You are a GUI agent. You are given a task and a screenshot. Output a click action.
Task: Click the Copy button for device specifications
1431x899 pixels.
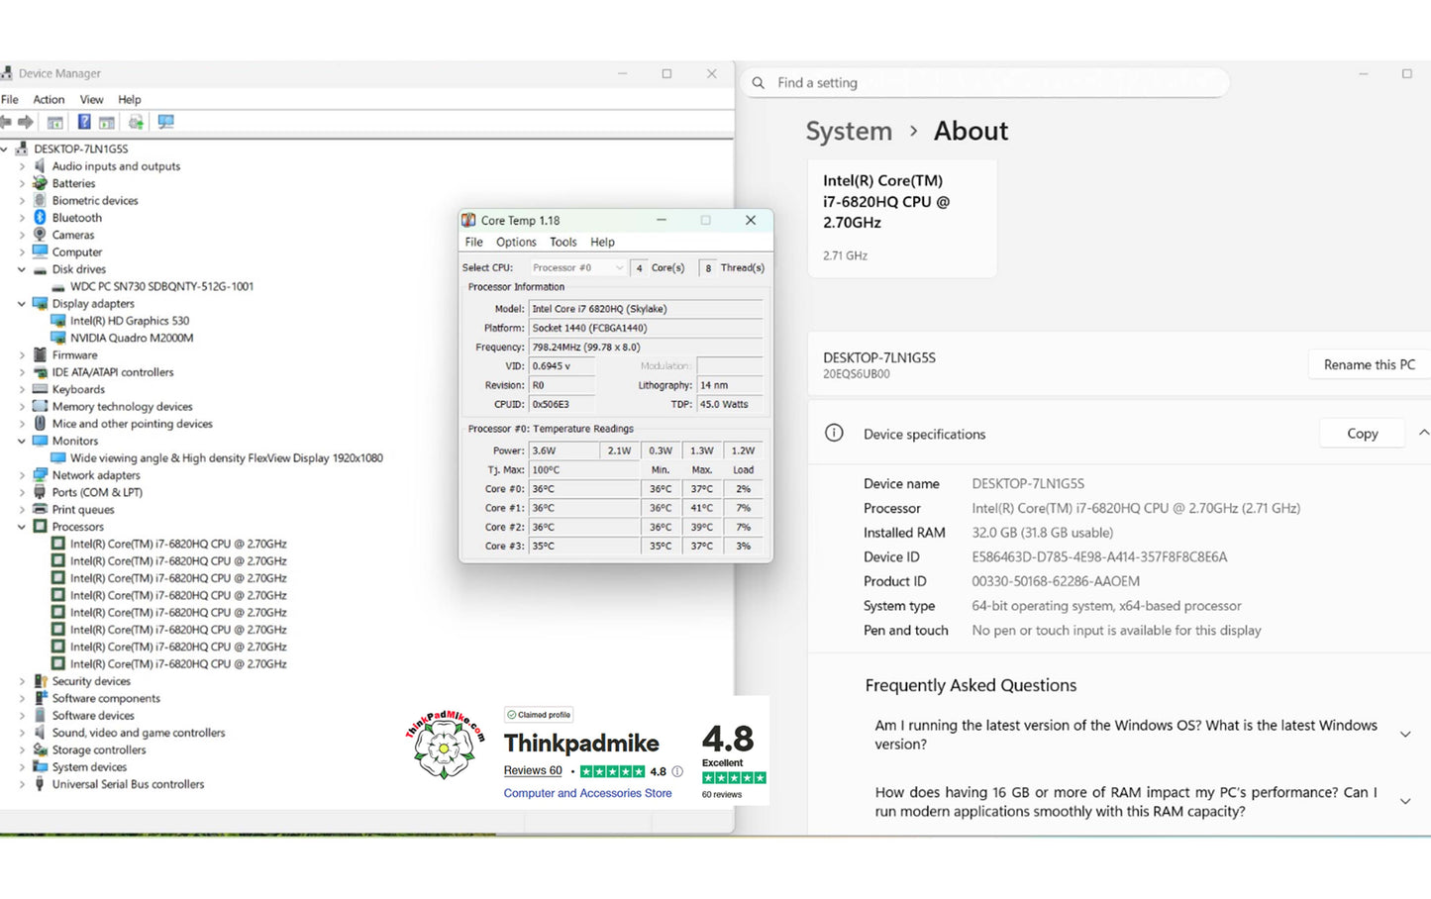click(1362, 434)
